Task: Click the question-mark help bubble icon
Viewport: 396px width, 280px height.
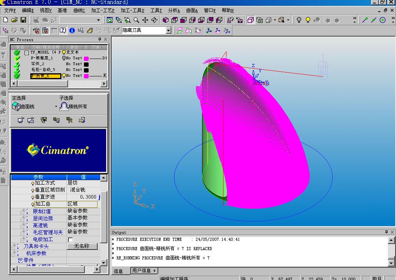Action: 63,31
